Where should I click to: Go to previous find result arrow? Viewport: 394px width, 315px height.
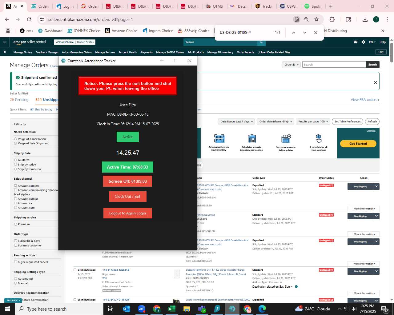coord(293,33)
